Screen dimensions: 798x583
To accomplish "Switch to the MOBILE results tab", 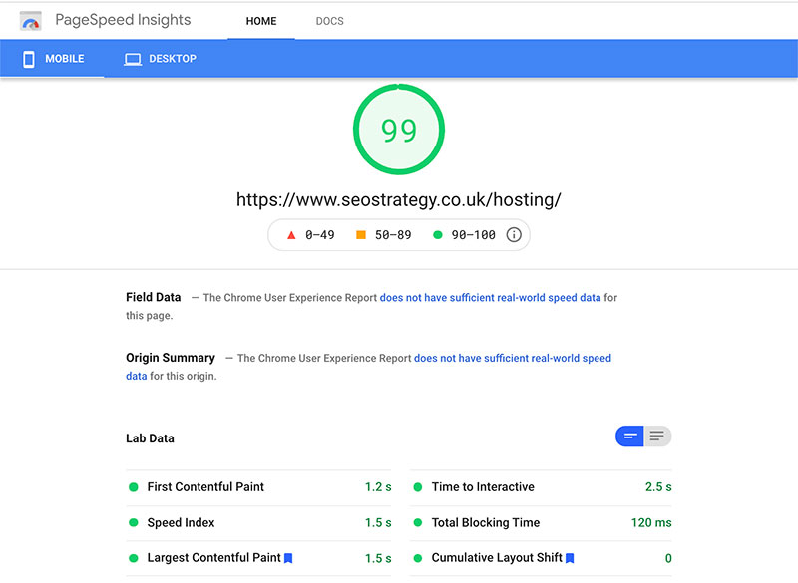I will pyautogui.click(x=53, y=59).
